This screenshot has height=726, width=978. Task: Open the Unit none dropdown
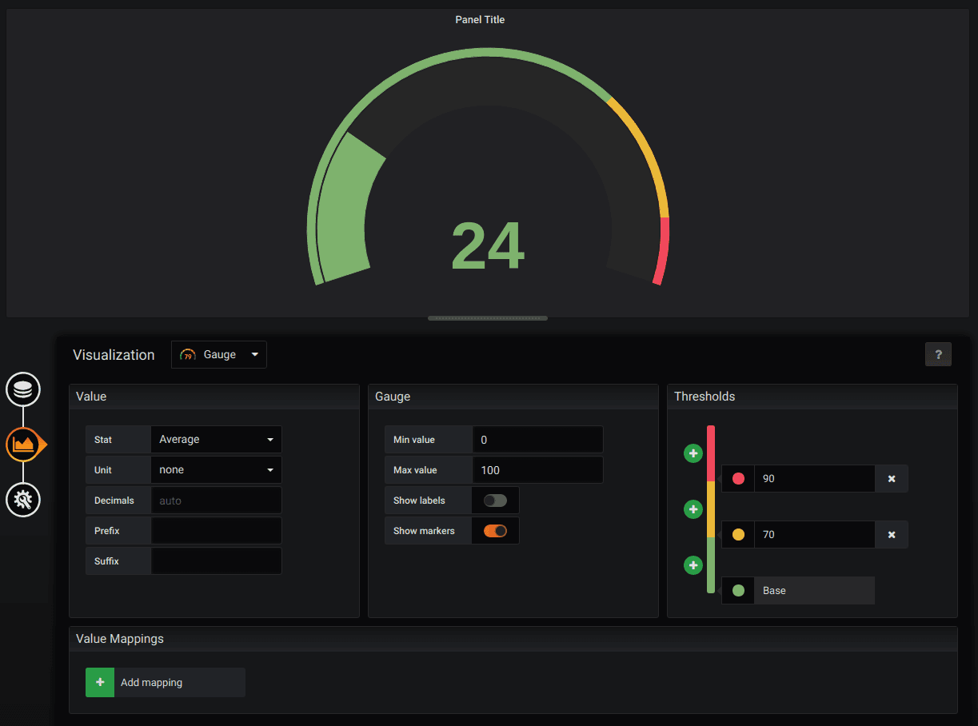[216, 470]
